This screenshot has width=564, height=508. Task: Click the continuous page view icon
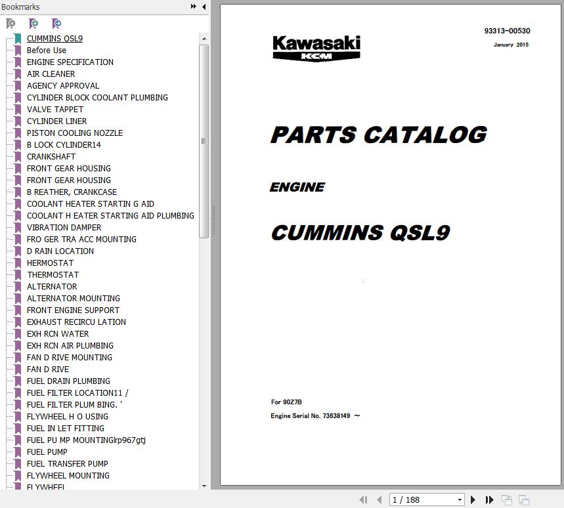524,499
